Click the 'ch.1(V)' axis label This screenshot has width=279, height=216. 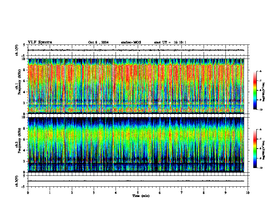[x=17, y=50]
